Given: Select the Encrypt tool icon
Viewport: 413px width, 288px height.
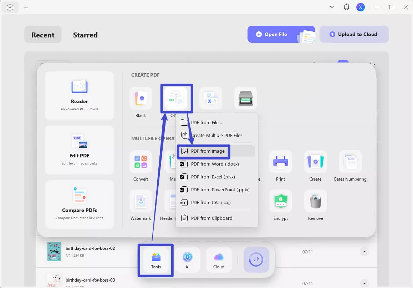Looking at the screenshot, I should 280,201.
